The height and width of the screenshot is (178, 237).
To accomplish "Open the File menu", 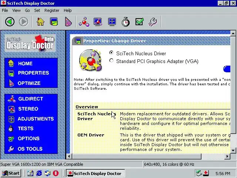I will pos(5,10).
